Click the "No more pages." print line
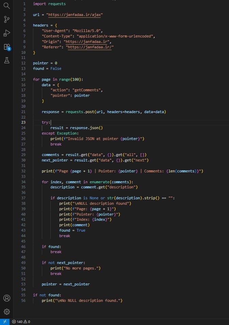The image size is (229, 325). click(x=76, y=268)
